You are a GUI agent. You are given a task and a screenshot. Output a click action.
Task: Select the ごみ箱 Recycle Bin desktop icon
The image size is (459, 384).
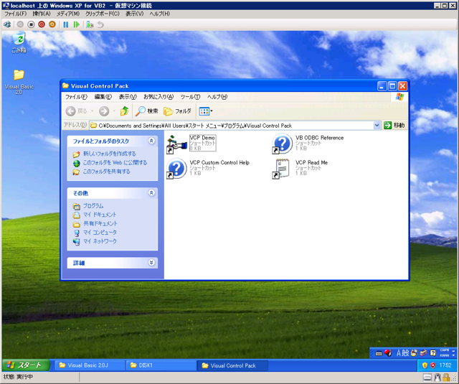point(19,43)
